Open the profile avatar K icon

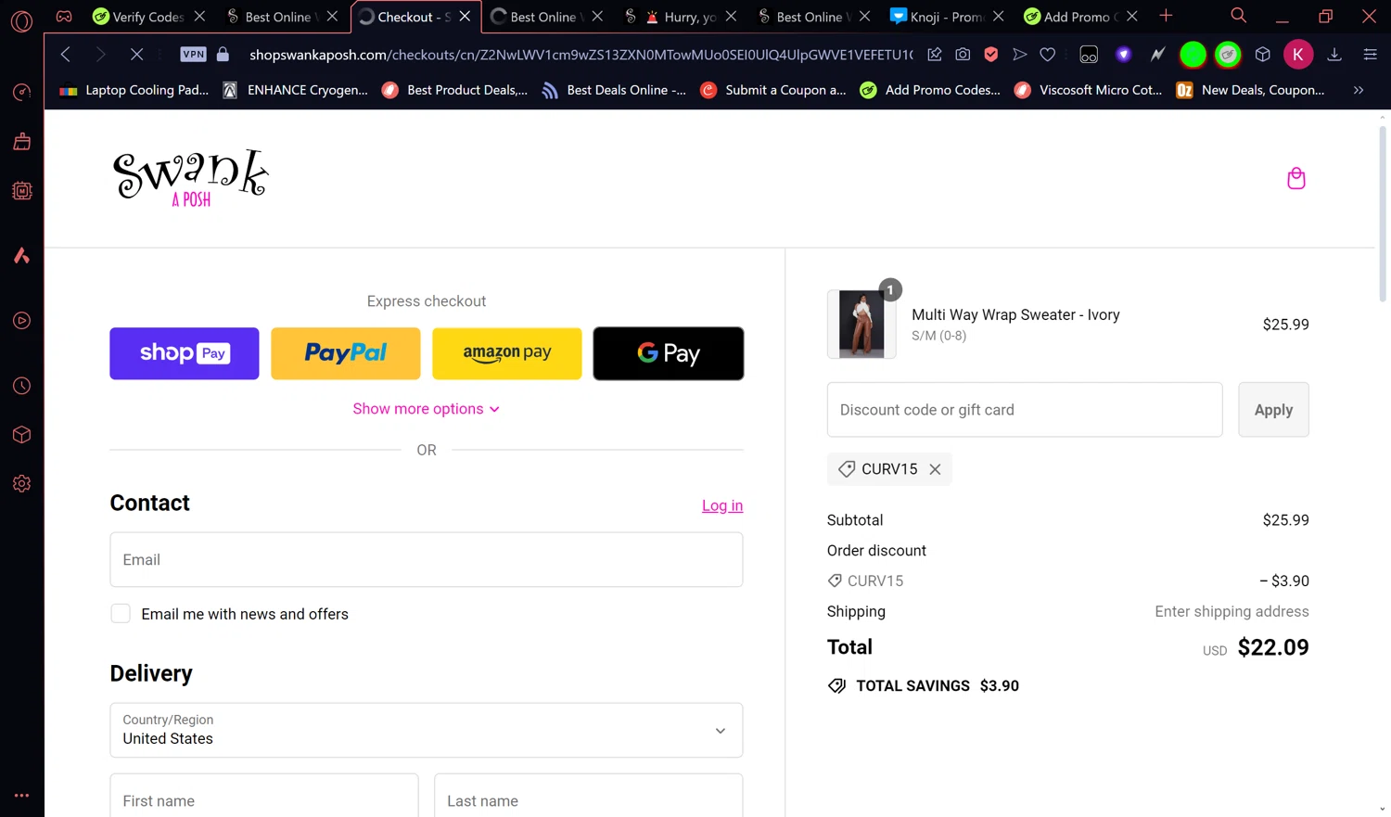tap(1298, 55)
